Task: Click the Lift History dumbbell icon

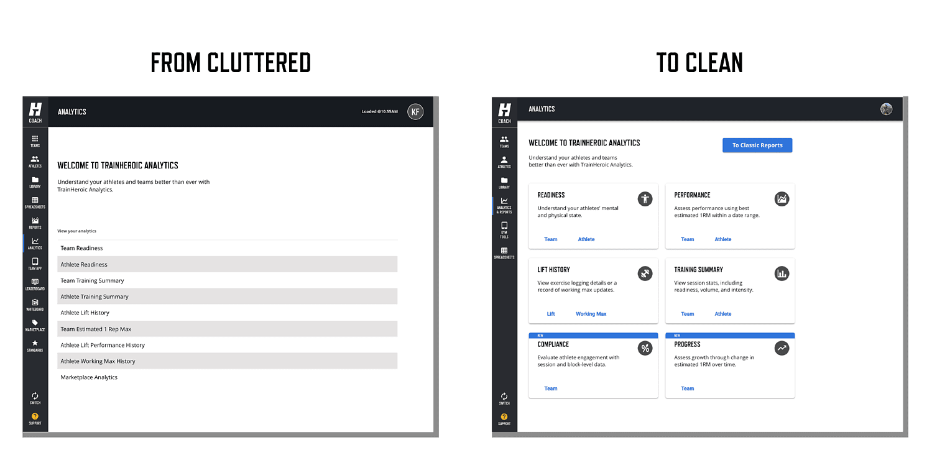Action: point(645,273)
